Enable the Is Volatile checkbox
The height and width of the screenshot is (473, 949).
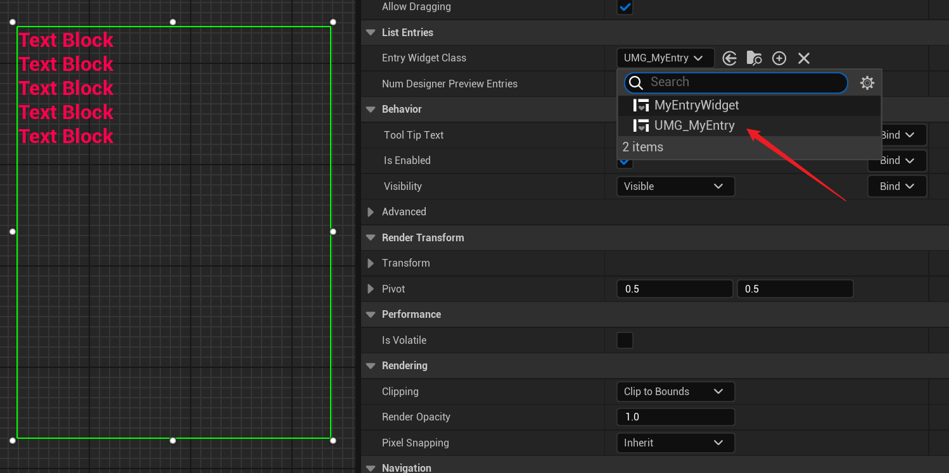tap(625, 340)
